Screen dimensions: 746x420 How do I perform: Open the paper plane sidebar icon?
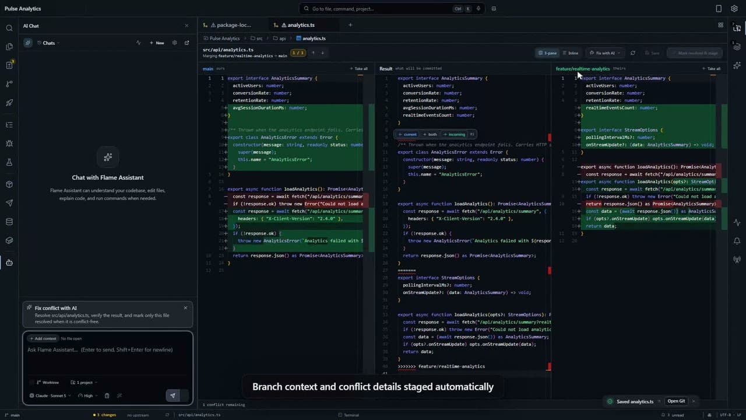pos(9,203)
